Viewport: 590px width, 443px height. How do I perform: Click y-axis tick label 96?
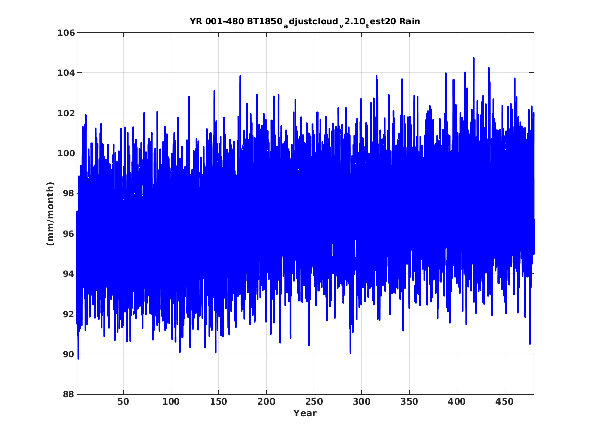pyautogui.click(x=69, y=233)
